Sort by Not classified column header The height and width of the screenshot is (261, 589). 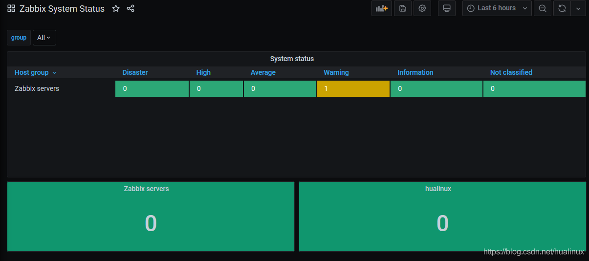511,72
